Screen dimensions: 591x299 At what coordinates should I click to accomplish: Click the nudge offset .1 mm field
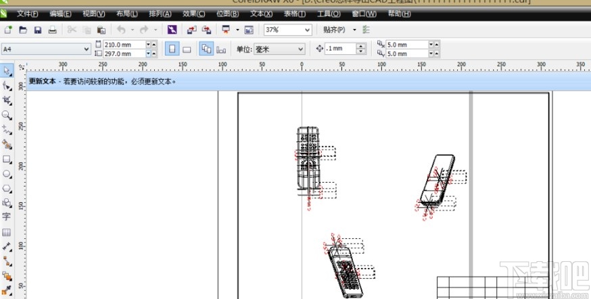pos(340,49)
